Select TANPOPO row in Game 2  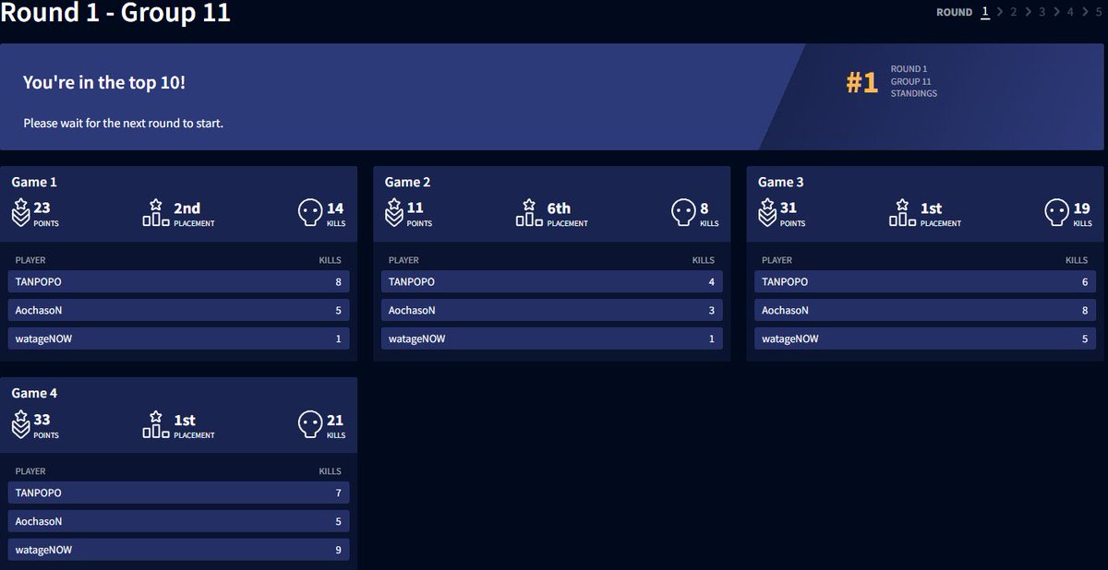pyautogui.click(x=552, y=281)
